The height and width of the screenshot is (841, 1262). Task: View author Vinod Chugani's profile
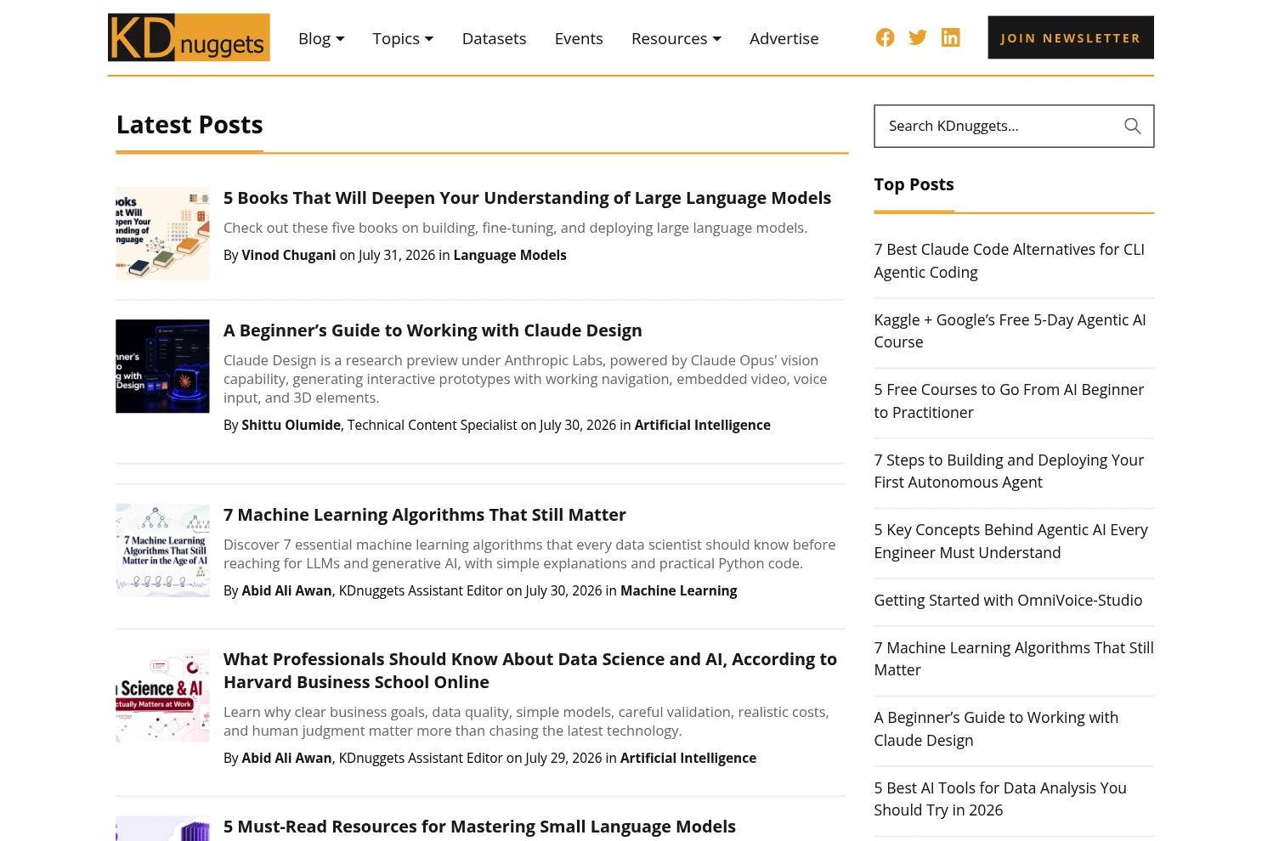pos(289,255)
